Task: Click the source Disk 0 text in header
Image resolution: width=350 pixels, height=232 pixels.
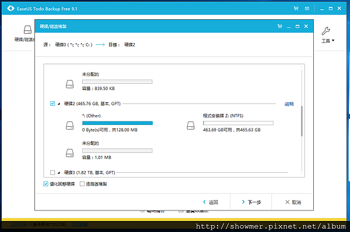Action: tap(73, 45)
